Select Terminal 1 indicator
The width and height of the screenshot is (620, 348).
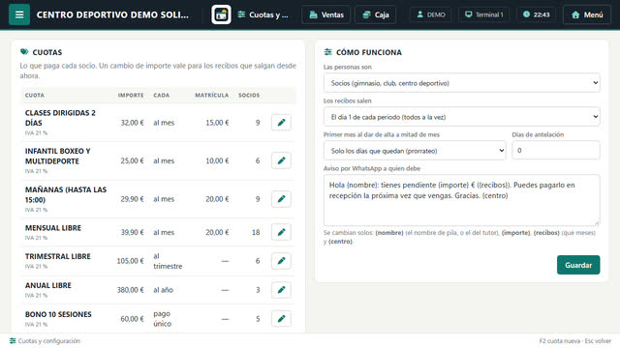pos(483,14)
